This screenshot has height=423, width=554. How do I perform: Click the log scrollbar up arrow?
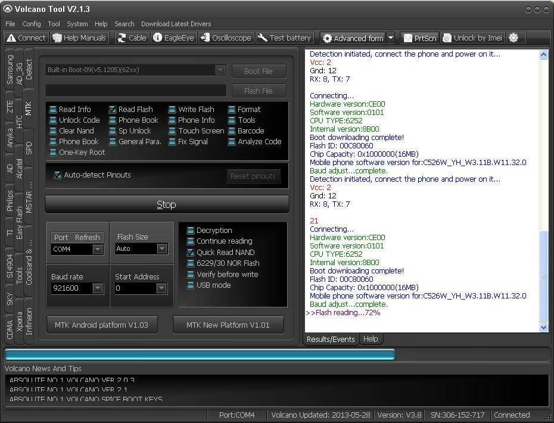[543, 54]
